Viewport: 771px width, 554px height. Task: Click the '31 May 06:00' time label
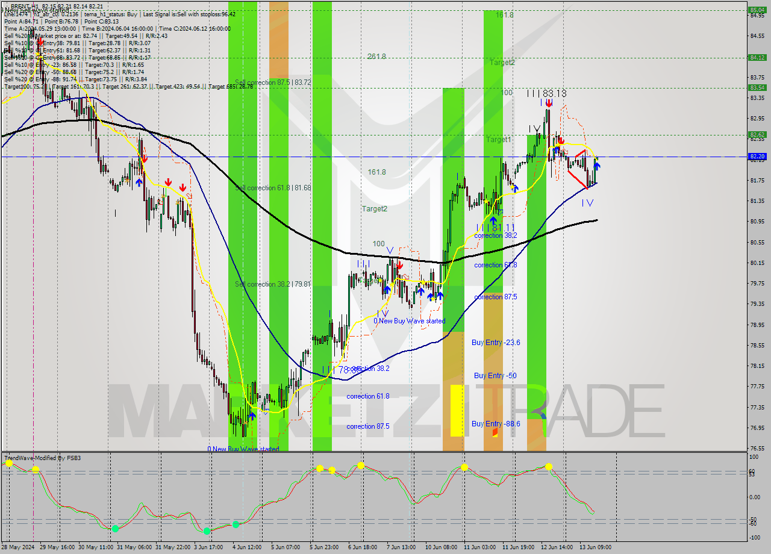tap(134, 548)
